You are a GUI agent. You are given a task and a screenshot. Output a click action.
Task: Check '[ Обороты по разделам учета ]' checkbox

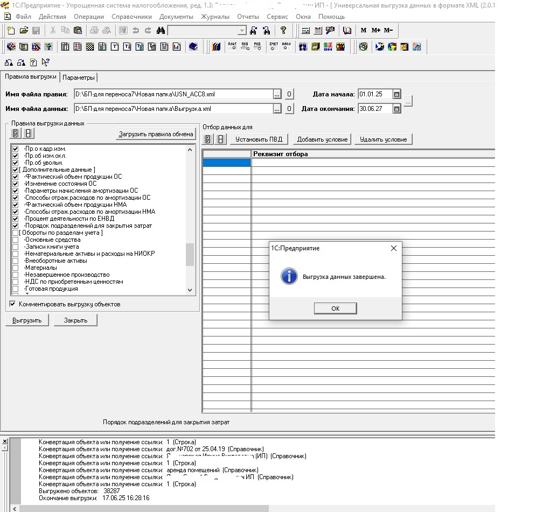15,233
